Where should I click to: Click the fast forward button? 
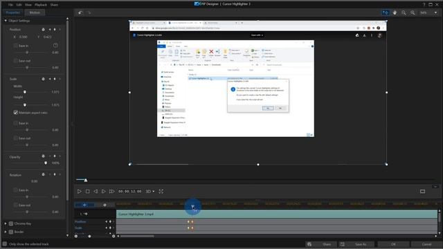tap(112, 192)
